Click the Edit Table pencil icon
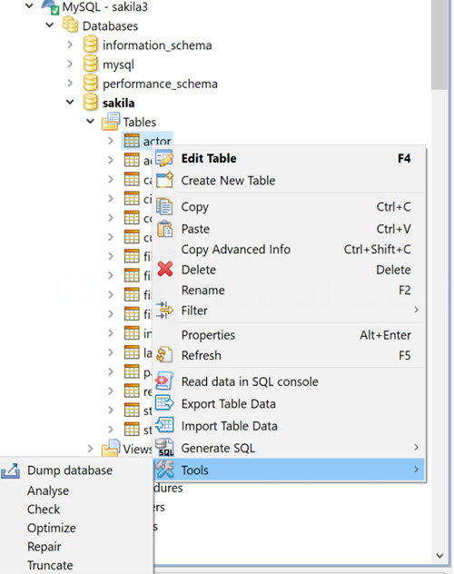 164,159
